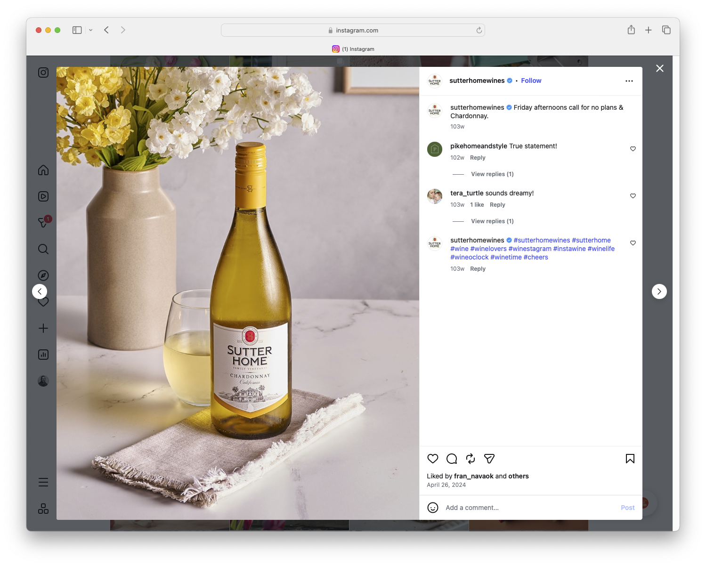Expand View replies under pikehomeandstyle comment

click(x=492, y=174)
